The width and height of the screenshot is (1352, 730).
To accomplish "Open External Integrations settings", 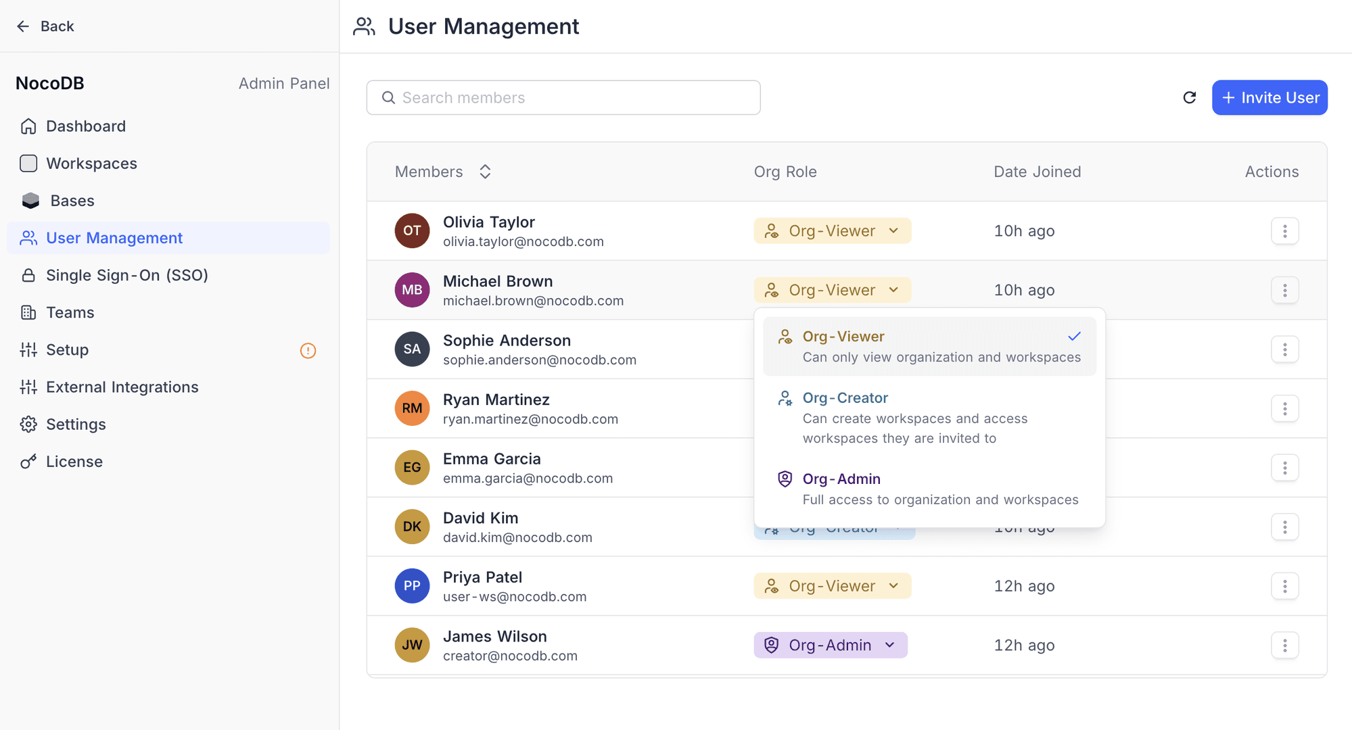I will pos(122,387).
